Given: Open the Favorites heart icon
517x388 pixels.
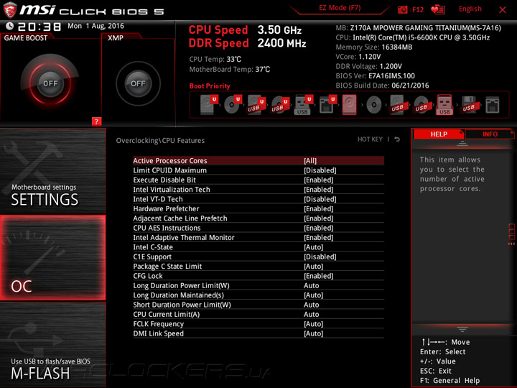Looking at the screenshot, I should [x=437, y=9].
